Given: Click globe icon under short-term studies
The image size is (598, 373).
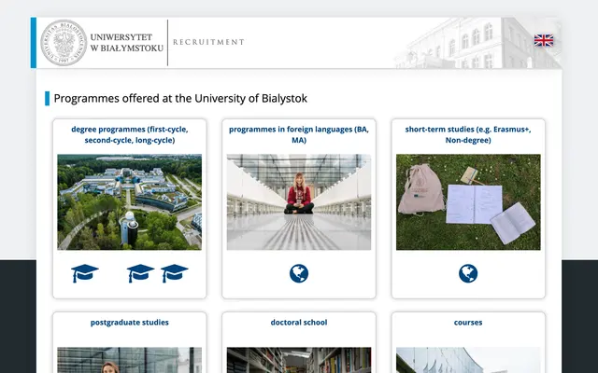Looking at the screenshot, I should tap(468, 273).
